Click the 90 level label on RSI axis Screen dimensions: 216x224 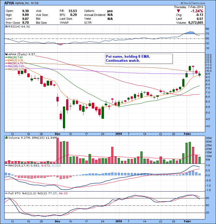[207, 29]
